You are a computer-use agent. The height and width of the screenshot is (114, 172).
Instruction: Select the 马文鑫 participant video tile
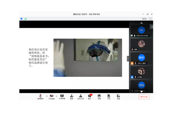click(x=141, y=72)
